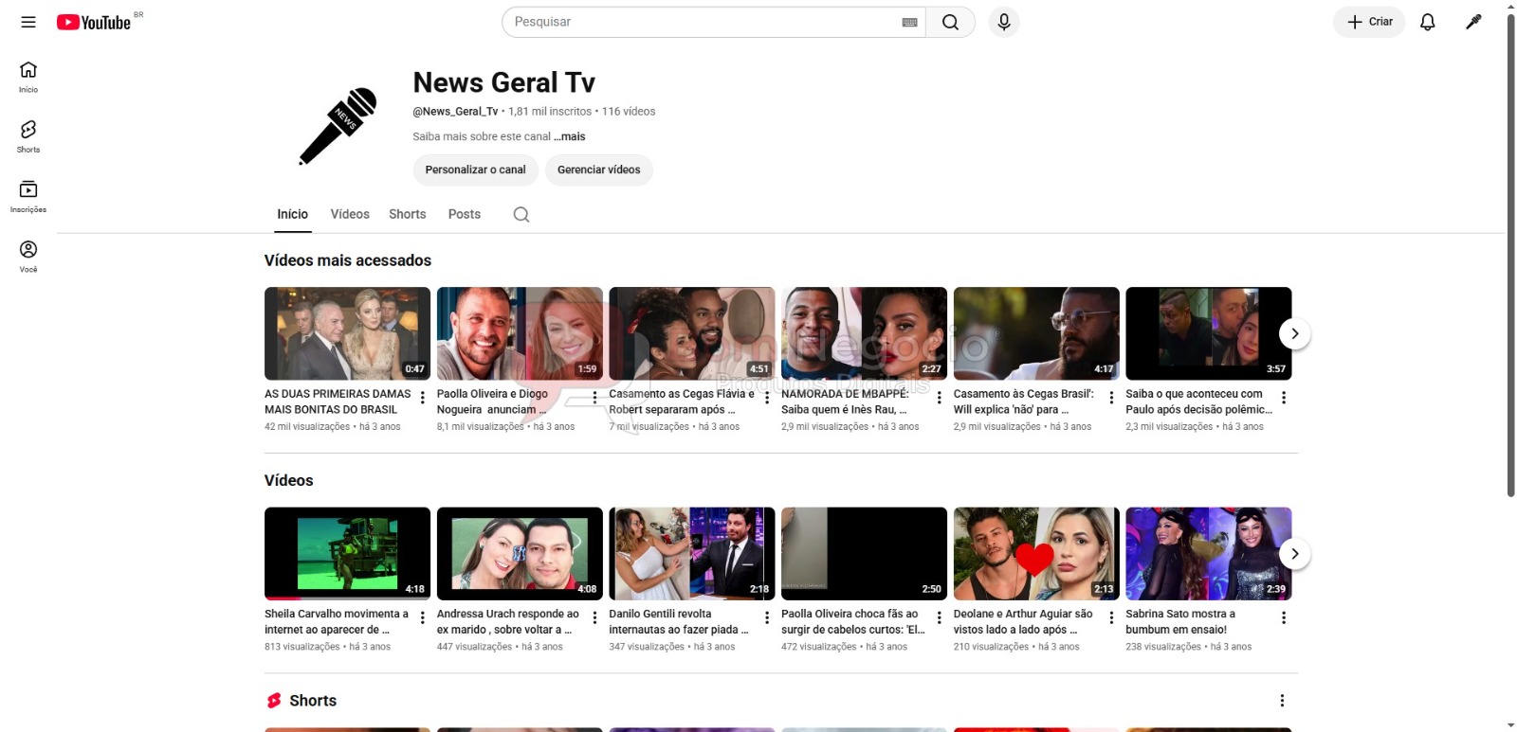Open options for NAMORADA DE MBAPPÉ video
The width and height of the screenshot is (1517, 732).
(x=940, y=398)
